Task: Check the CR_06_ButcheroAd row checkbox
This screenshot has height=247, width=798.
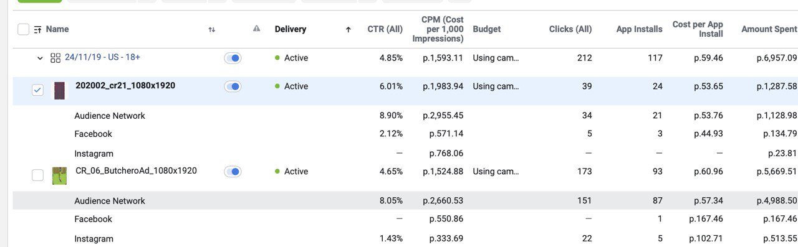Action: pos(37,175)
